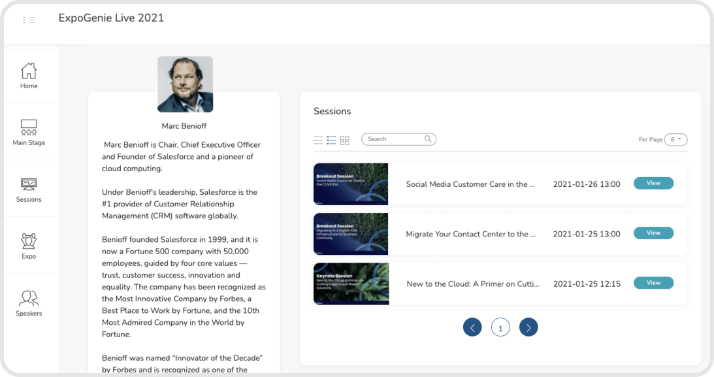This screenshot has height=377, width=714.
Task: View Social Media Customer Care session
Action: click(x=653, y=183)
